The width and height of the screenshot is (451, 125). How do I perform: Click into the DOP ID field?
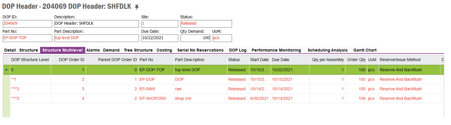(27, 24)
